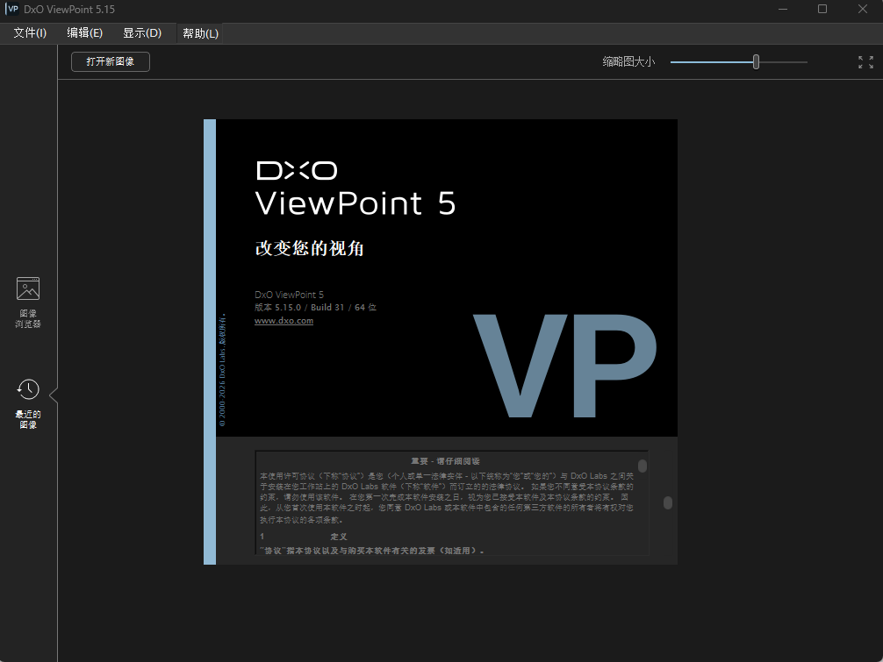The image size is (883, 662).
Task: Open the 帮助(L) menu
Action: click(200, 33)
